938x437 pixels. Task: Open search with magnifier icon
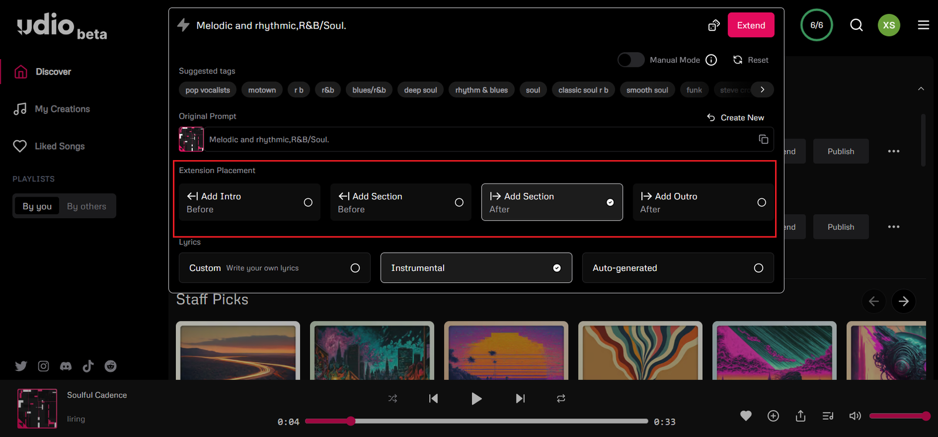pyautogui.click(x=856, y=25)
